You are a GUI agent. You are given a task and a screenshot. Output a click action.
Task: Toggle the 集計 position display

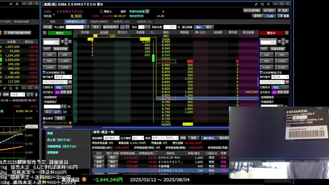(199, 27)
